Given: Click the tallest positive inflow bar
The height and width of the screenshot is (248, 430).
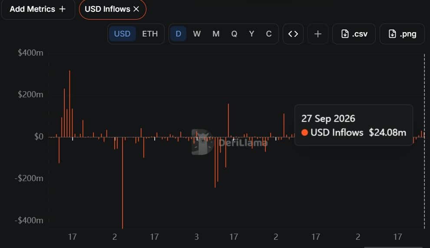Looking at the screenshot, I should point(69,104).
